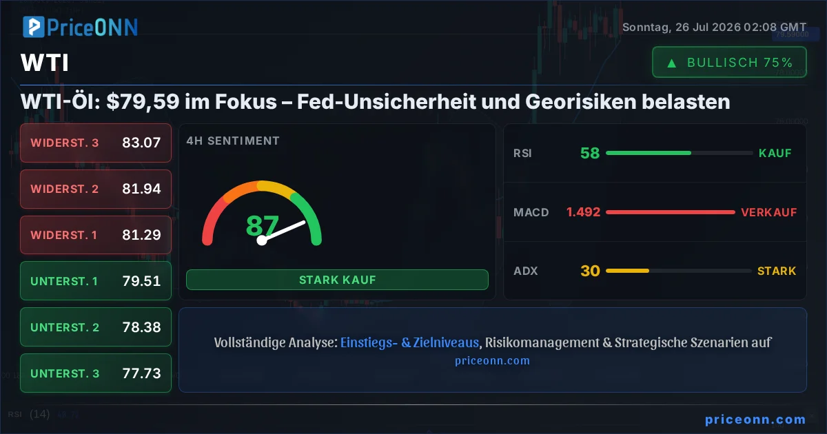The width and height of the screenshot is (827, 434).
Task: Click the 87 sentiment score value
Action: click(x=263, y=226)
